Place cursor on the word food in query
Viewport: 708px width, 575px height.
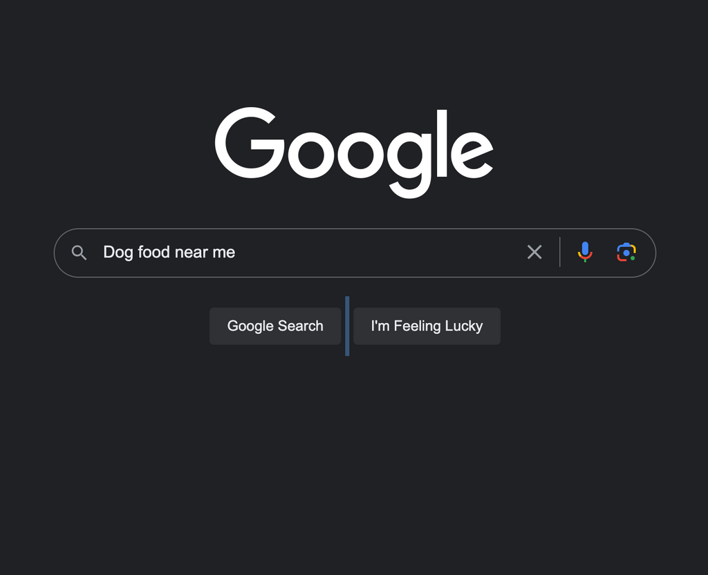pyautogui.click(x=153, y=252)
